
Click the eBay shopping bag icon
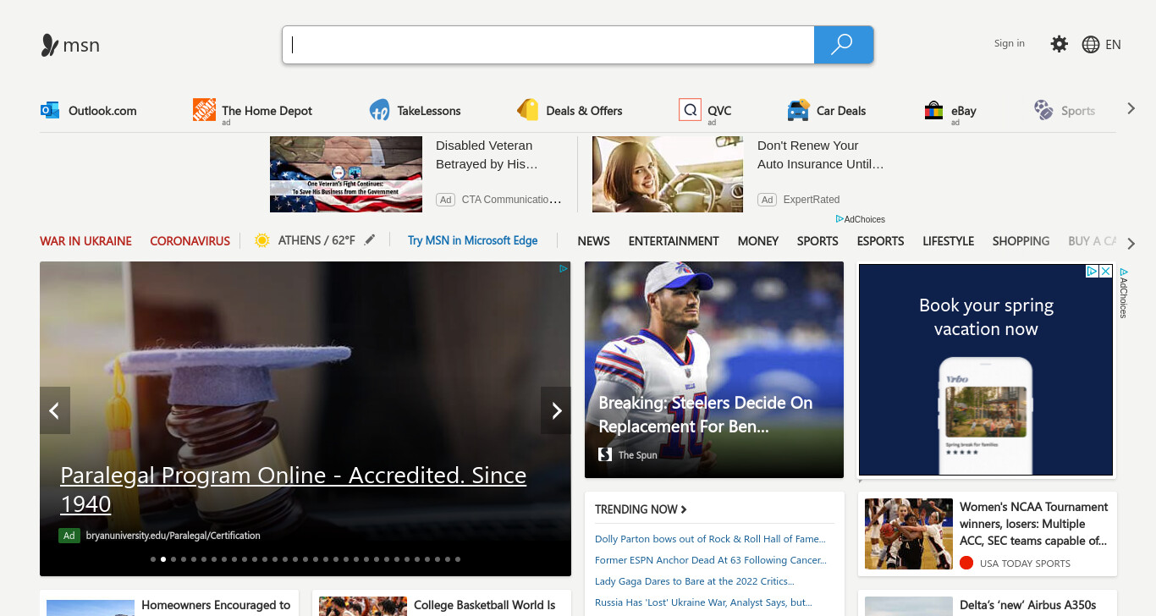click(x=933, y=110)
